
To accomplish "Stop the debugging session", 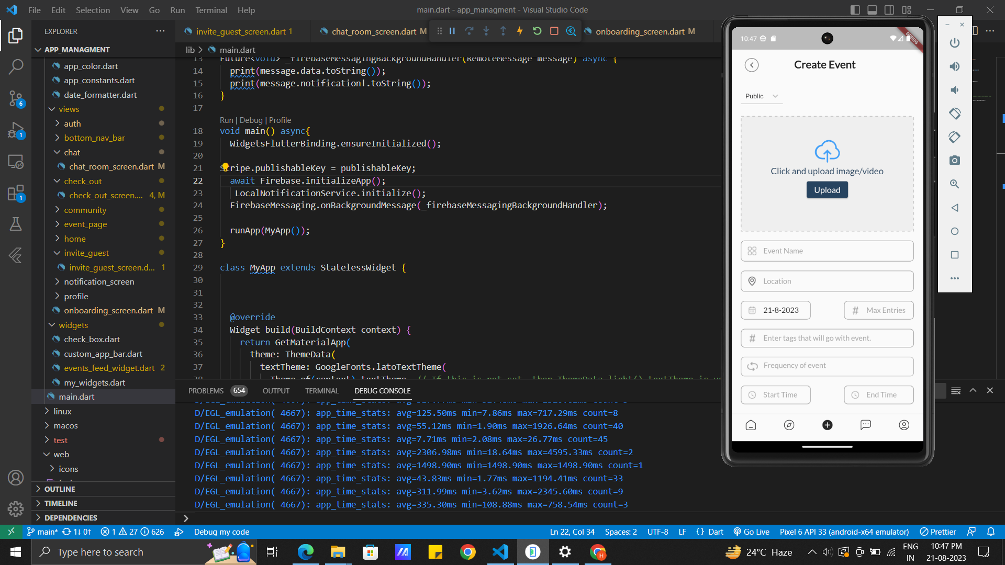I will (554, 31).
